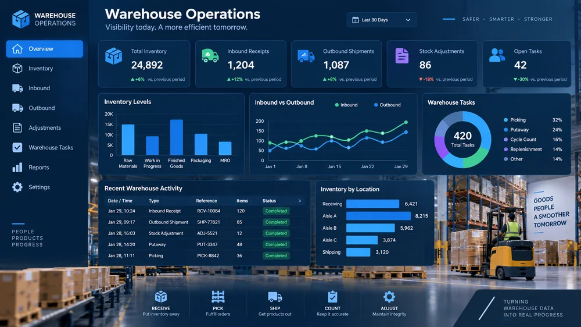Click the Completed badge for PUT-3347
This screenshot has height=327, width=581.
click(276, 244)
